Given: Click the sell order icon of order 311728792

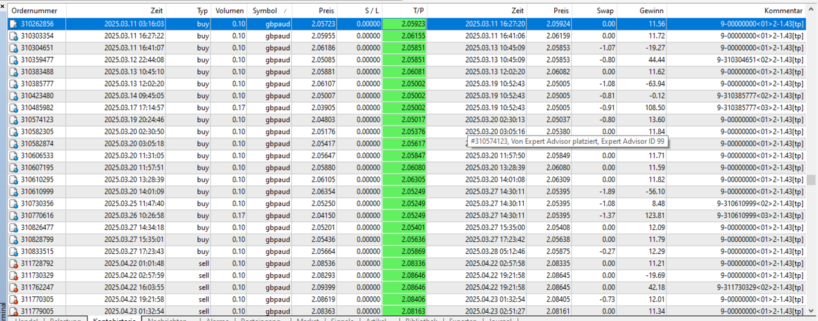Looking at the screenshot, I should 13,263.
